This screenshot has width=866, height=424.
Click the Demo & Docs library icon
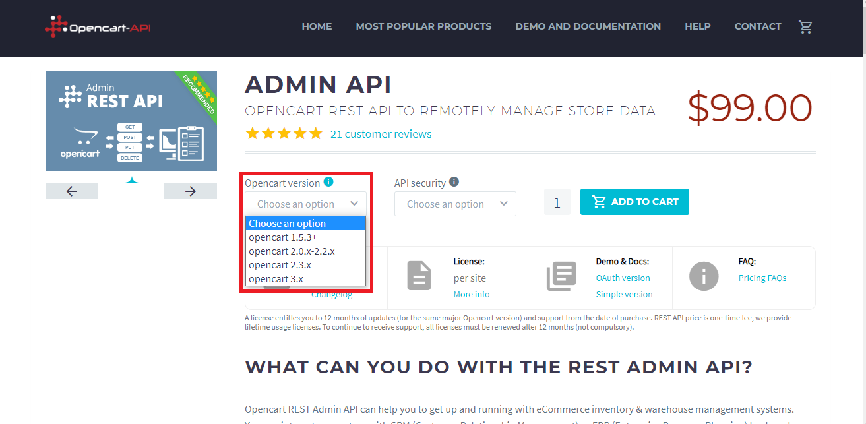point(561,276)
